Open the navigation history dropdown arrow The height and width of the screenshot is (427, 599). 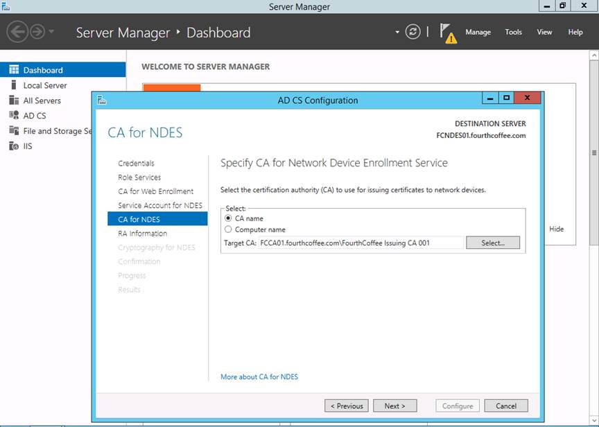(x=52, y=32)
